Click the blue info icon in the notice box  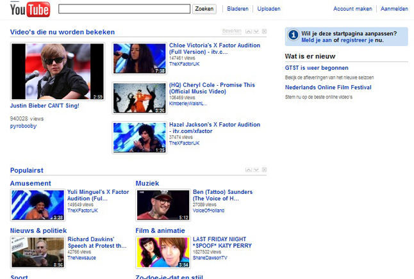(x=293, y=35)
